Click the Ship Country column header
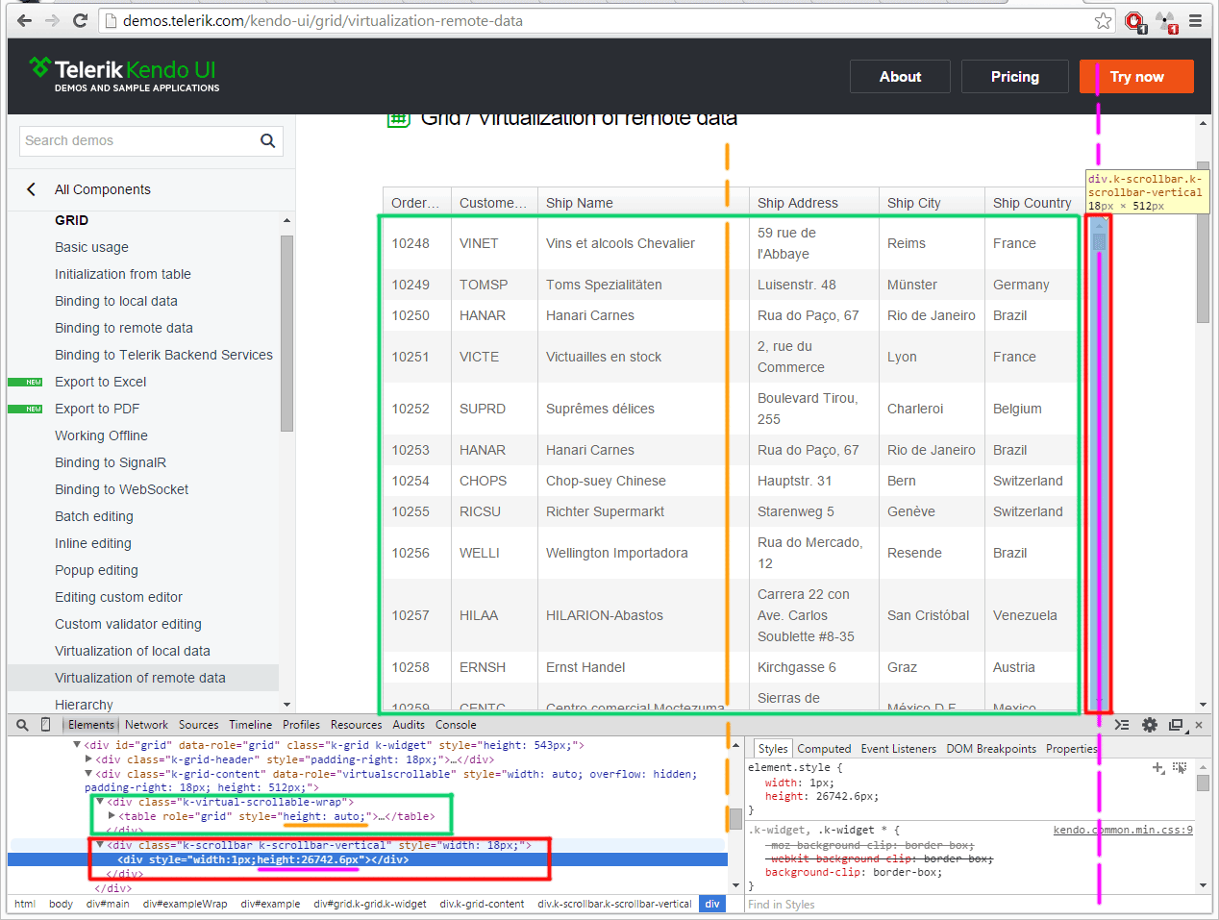Image resolution: width=1219 pixels, height=920 pixels. 1032,203
